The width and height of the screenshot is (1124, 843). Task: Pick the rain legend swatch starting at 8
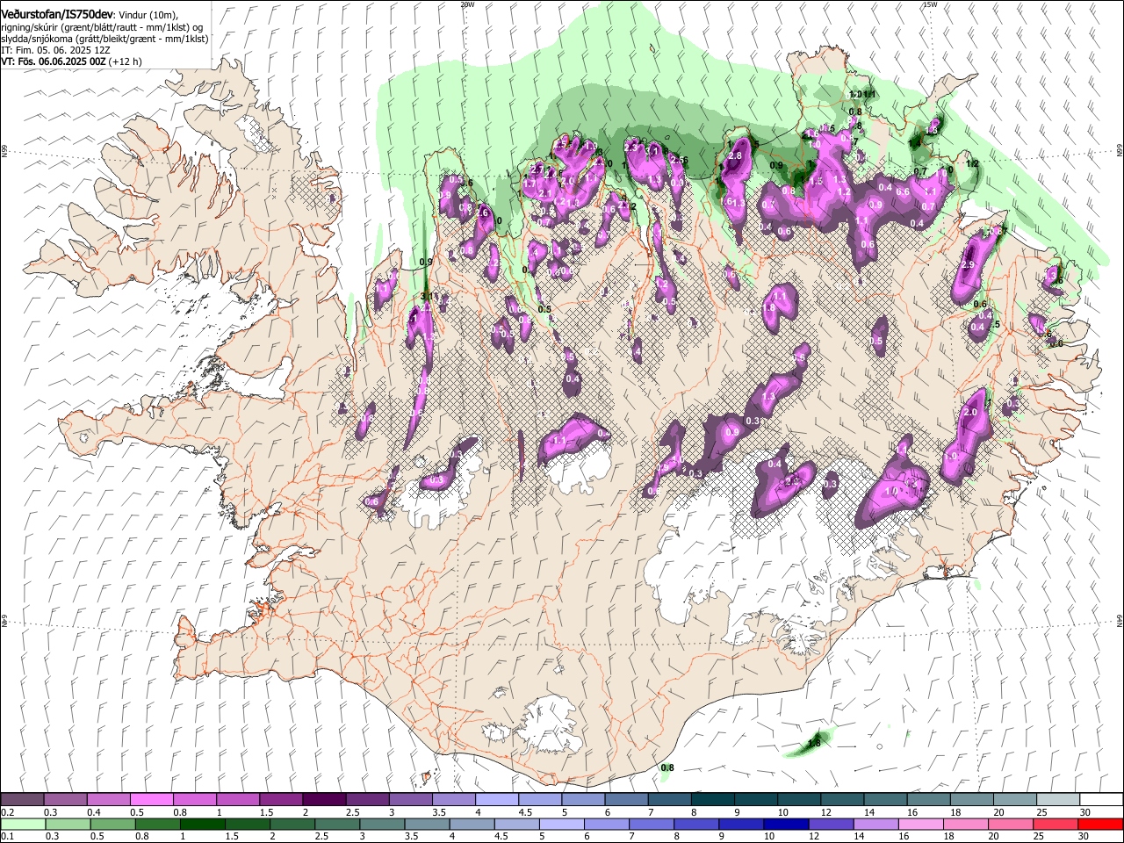pyautogui.click(x=697, y=824)
